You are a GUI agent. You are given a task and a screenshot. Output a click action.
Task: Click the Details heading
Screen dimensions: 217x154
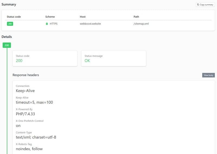point(7,37)
